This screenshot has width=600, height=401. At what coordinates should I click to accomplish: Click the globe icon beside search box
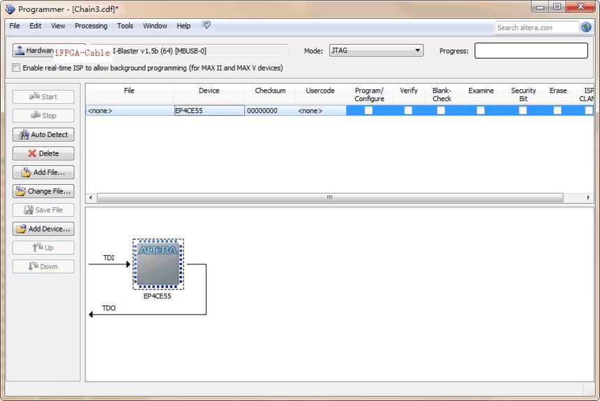586,27
